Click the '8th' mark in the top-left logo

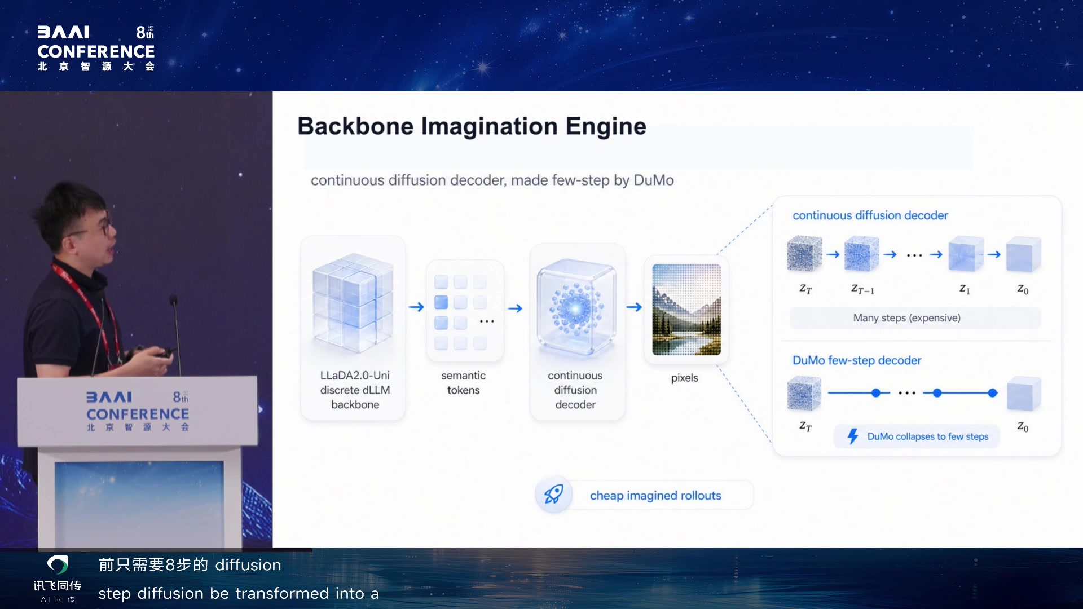click(x=145, y=32)
